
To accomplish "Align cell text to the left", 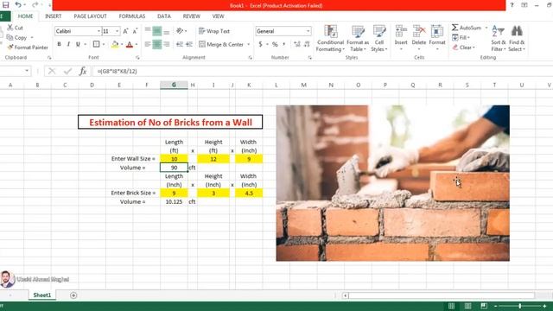I will click(148, 44).
